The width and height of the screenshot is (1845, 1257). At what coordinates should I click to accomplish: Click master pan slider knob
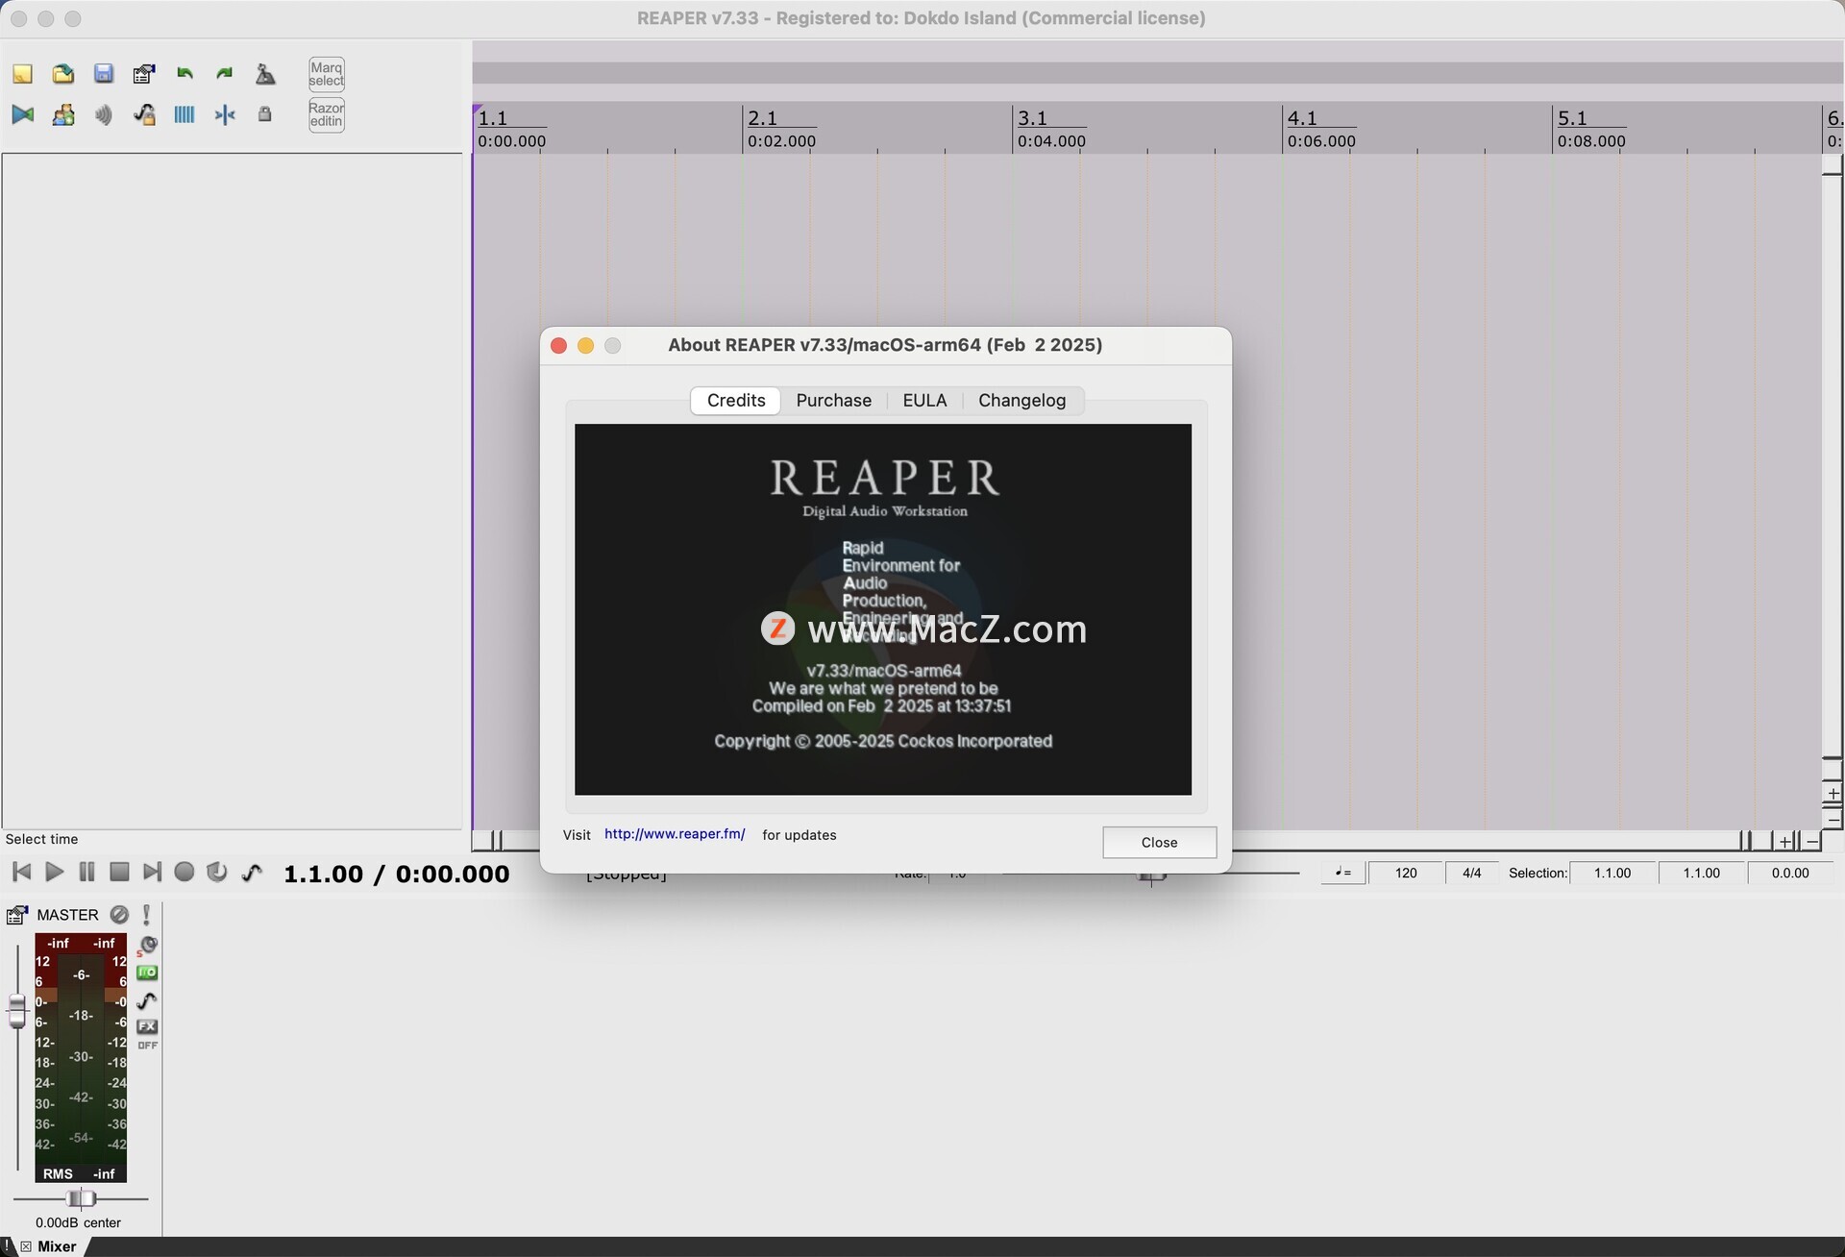click(81, 1198)
